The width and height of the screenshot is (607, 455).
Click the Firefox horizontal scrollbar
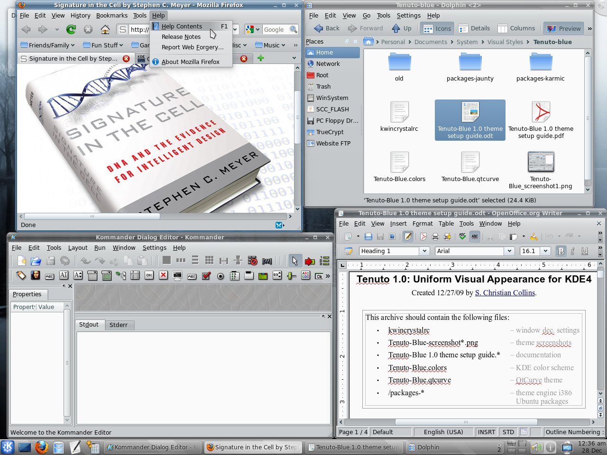92,216
